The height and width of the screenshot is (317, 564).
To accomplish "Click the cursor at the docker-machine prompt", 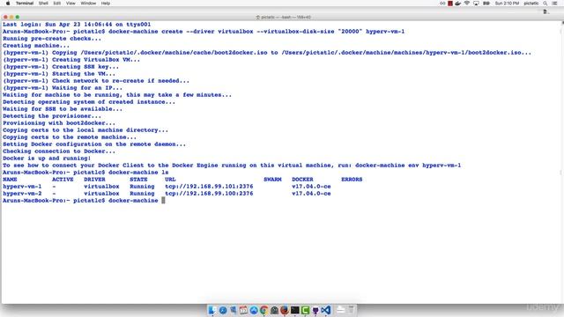I will 163,200.
